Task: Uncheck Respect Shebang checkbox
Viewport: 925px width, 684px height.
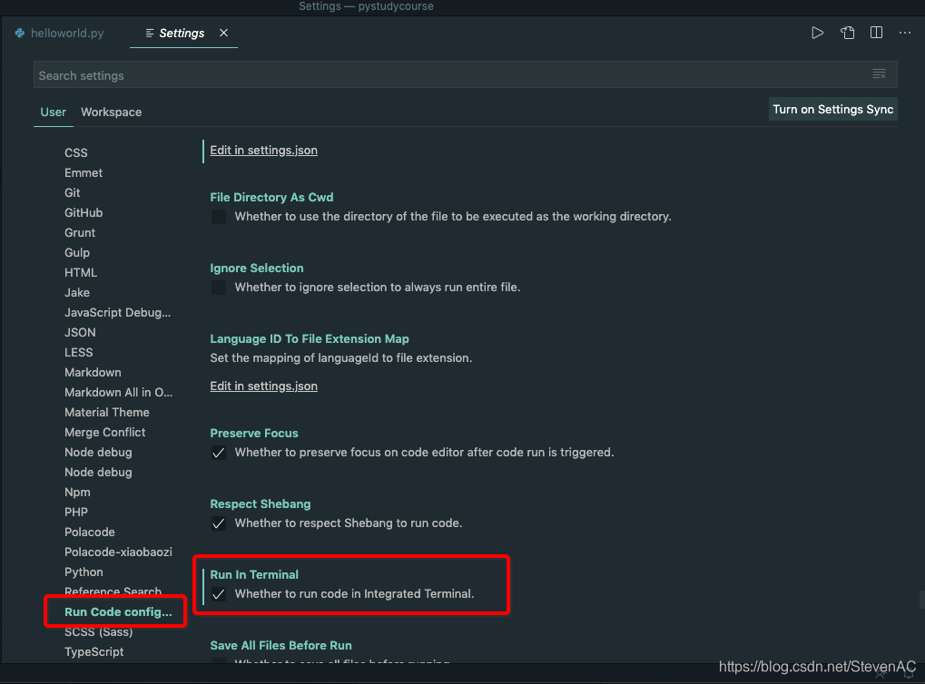Action: tap(218, 523)
